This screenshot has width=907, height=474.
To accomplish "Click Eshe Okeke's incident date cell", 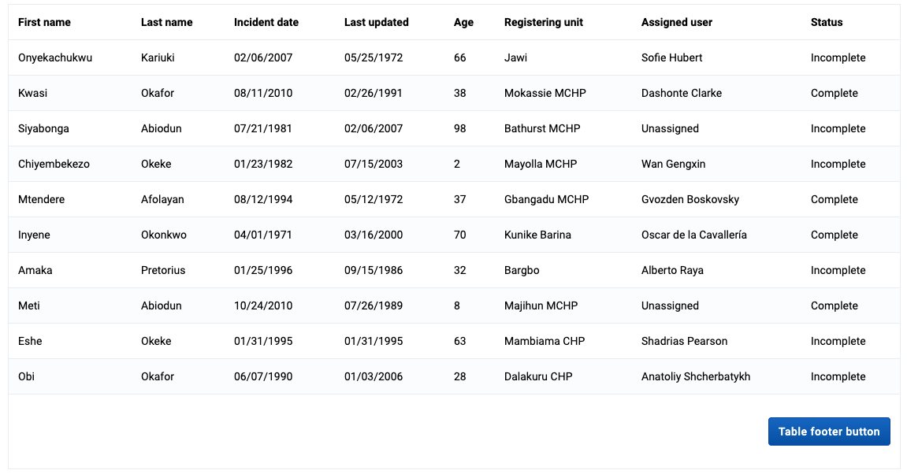I will click(262, 341).
